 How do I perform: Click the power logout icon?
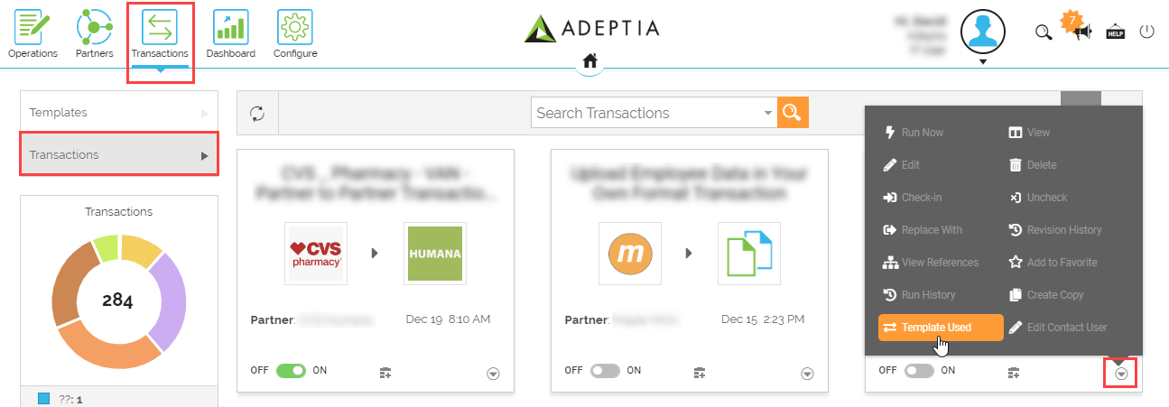pos(1146,32)
